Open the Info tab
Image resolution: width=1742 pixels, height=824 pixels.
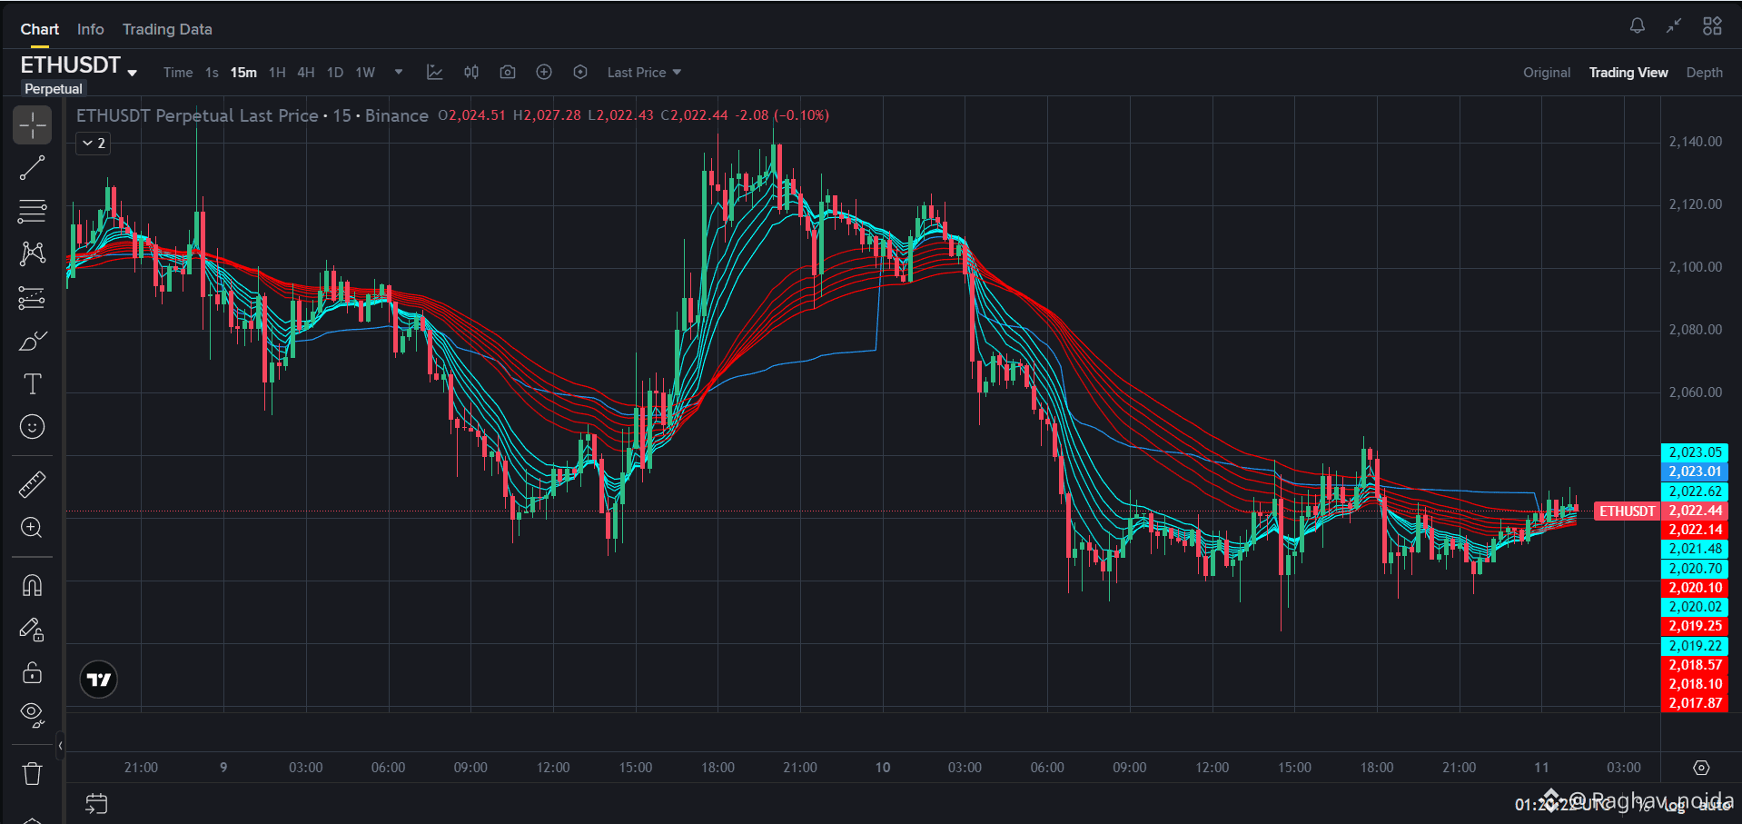coord(91,29)
